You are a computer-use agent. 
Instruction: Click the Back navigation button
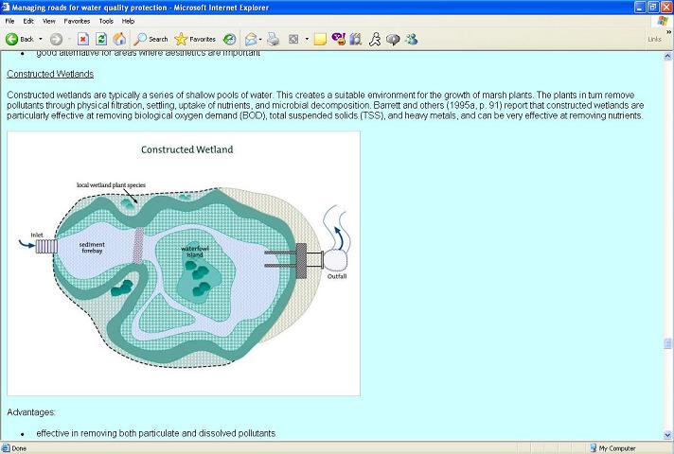tap(19, 39)
